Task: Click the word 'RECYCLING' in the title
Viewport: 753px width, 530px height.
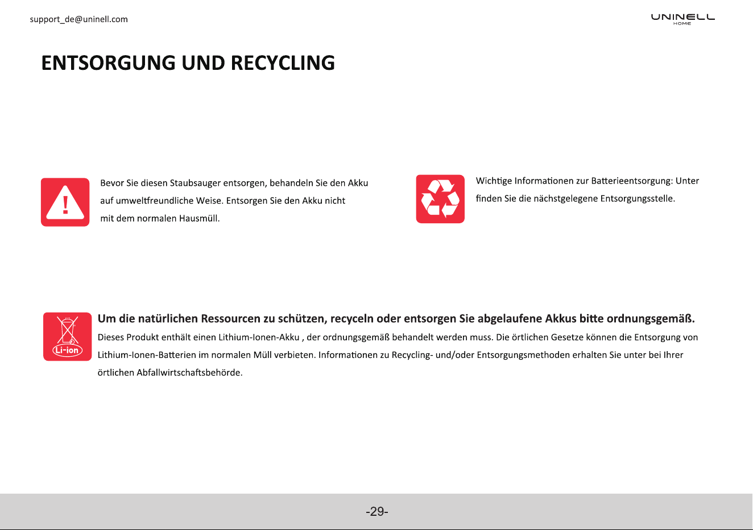Action: (283, 62)
